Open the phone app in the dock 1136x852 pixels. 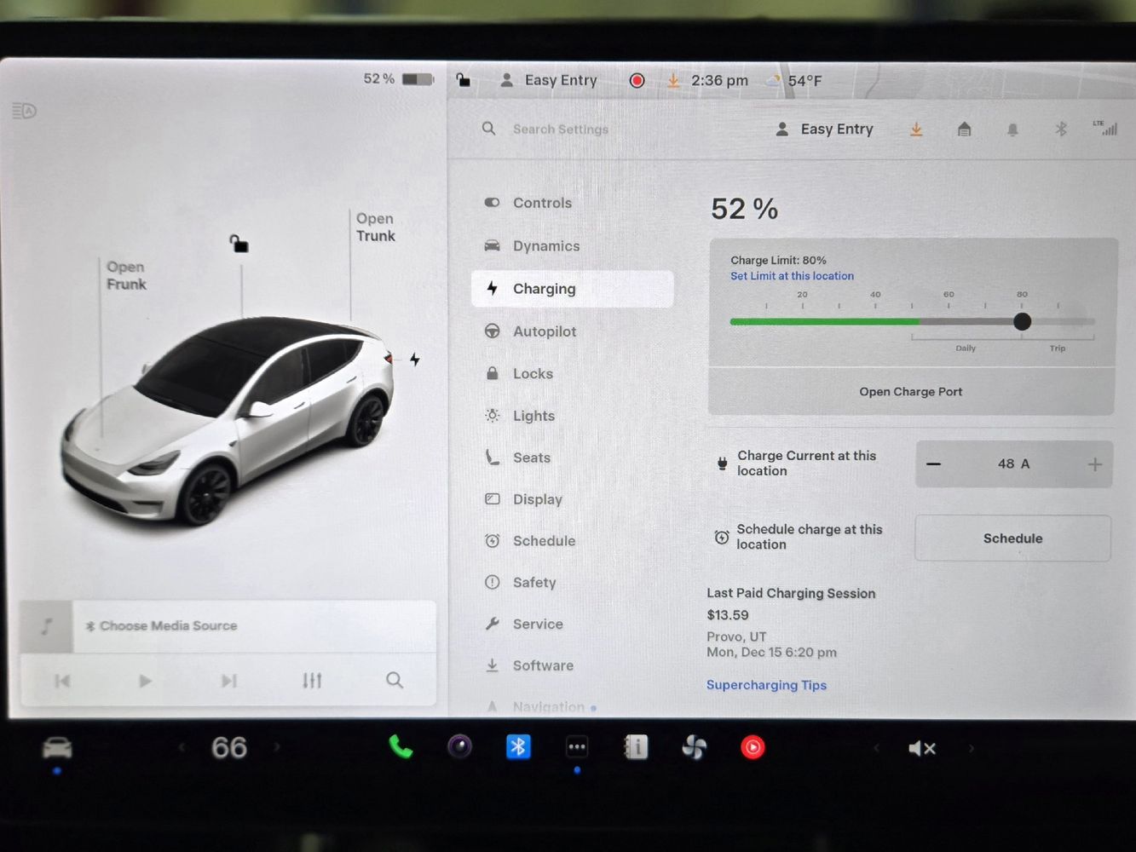click(x=401, y=747)
